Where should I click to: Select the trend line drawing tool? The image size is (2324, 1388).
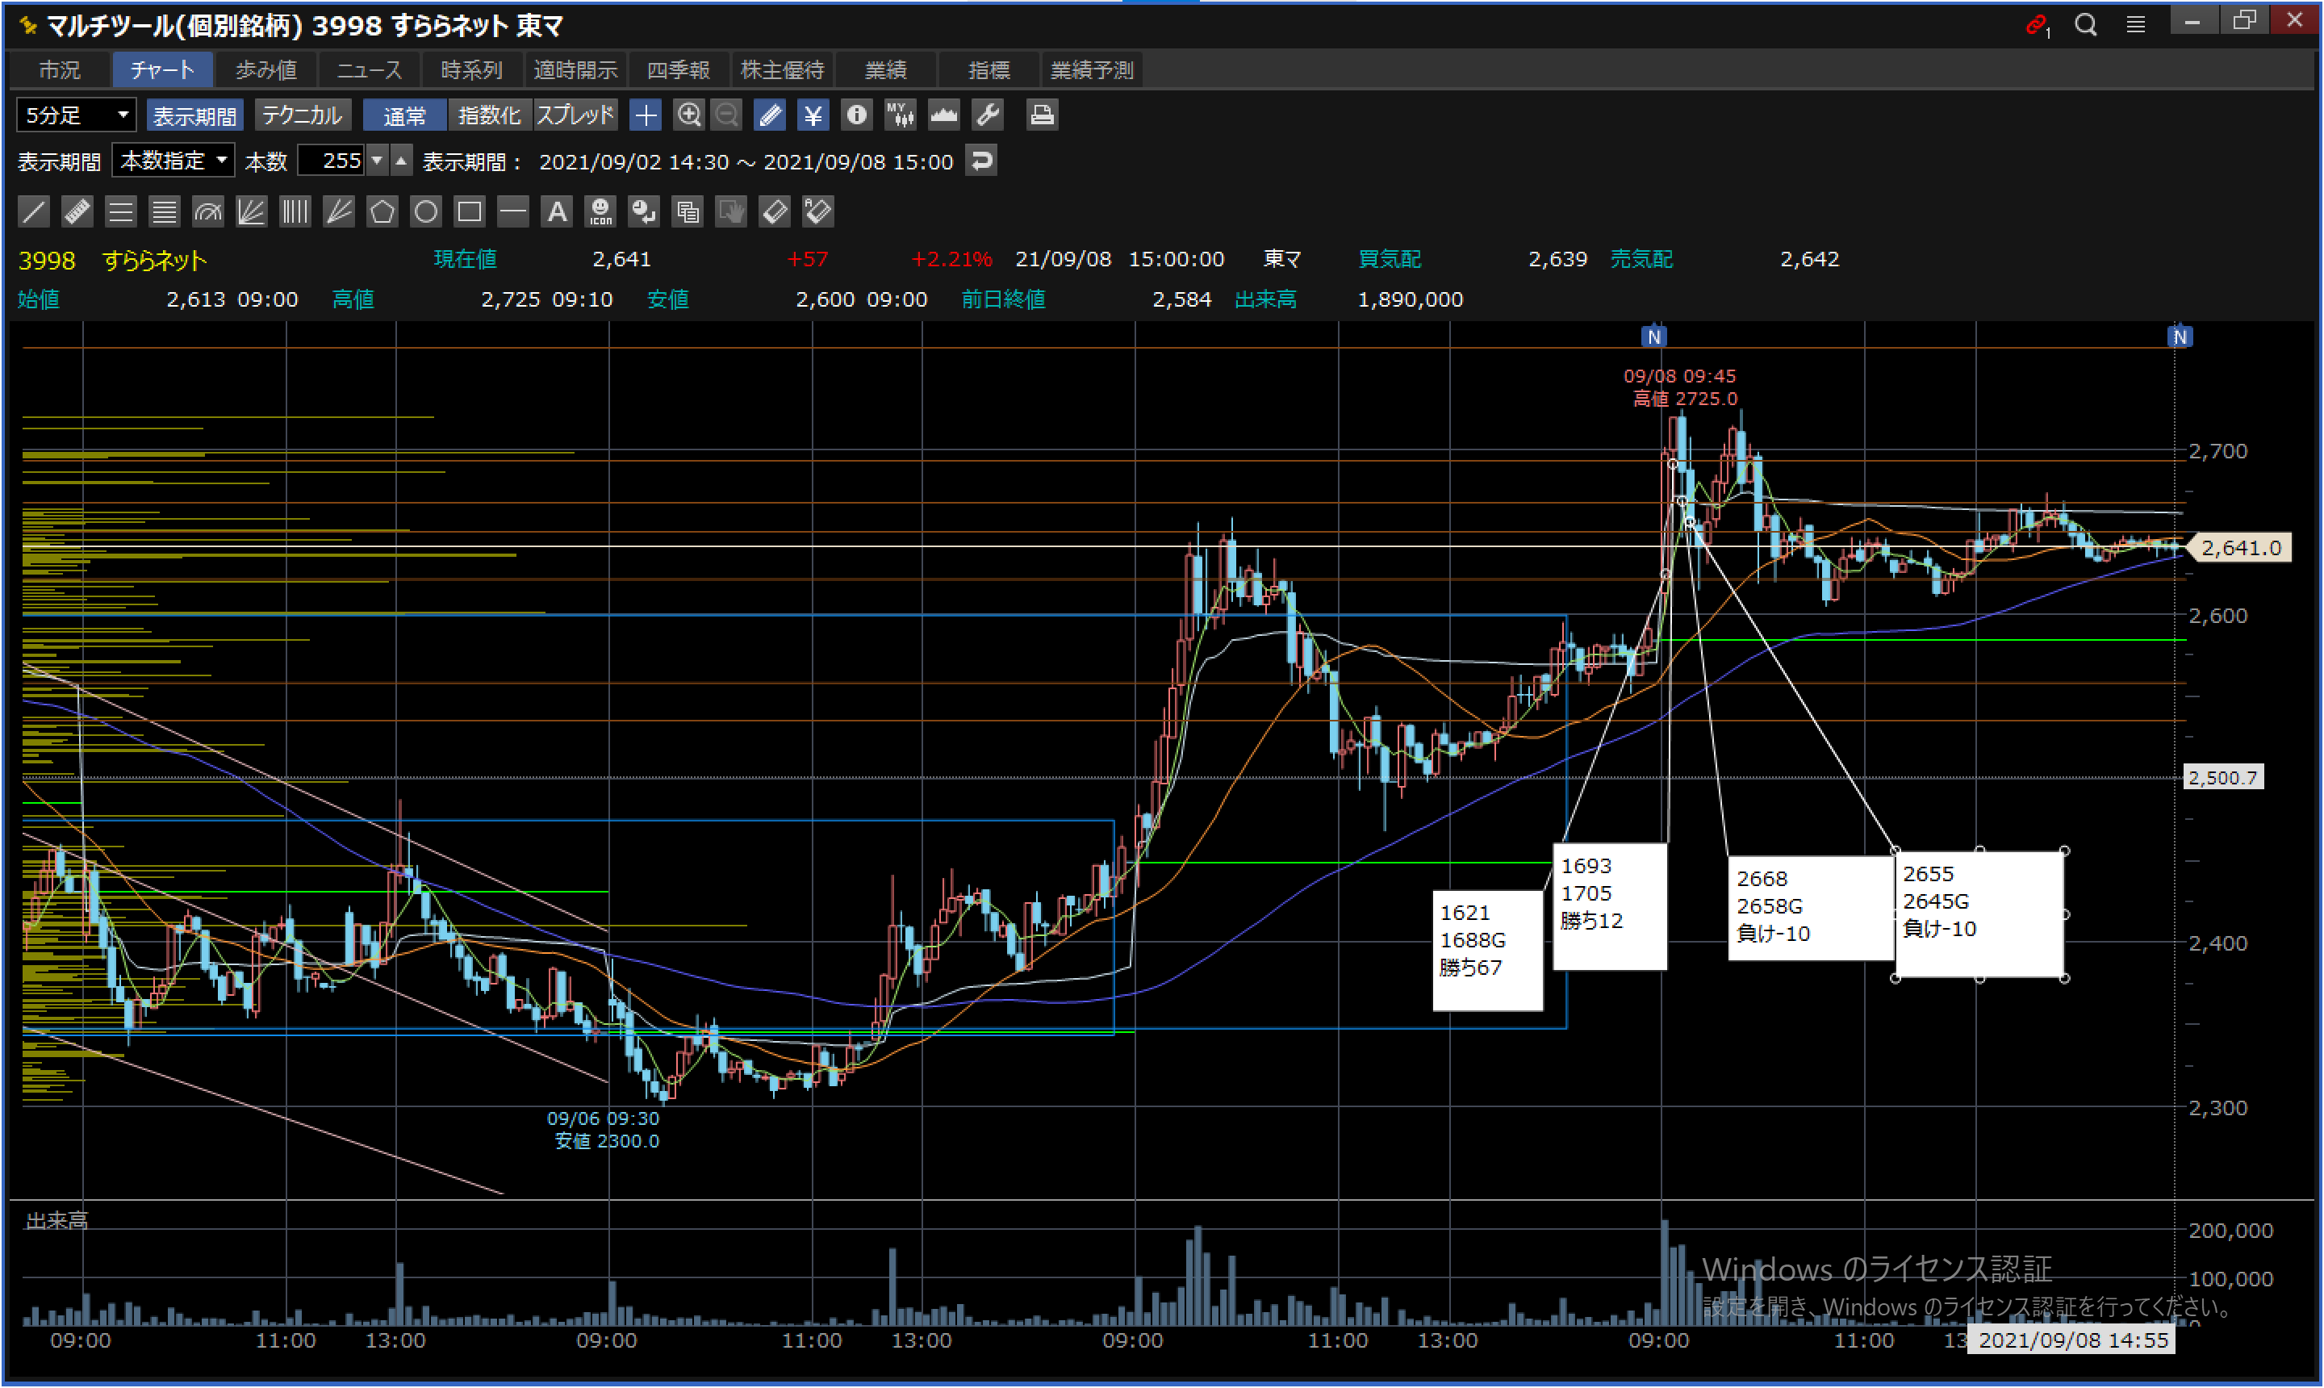click(x=34, y=211)
